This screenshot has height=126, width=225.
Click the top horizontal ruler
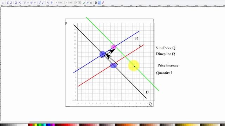click(x=112, y=6)
